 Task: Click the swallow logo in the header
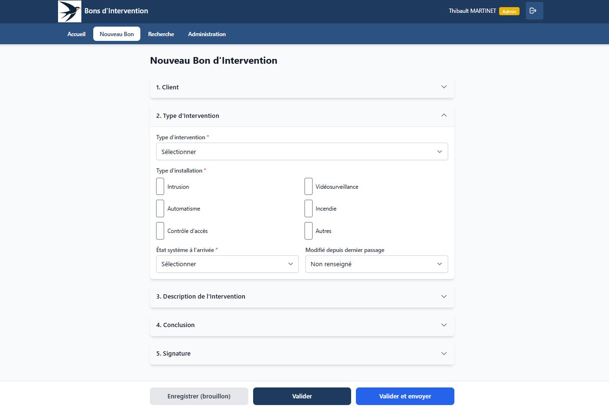69,11
